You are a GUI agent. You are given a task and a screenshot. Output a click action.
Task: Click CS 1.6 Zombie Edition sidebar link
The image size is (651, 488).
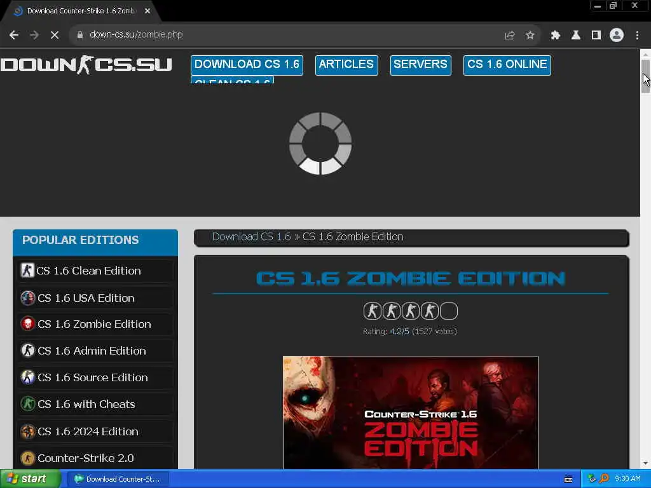click(94, 324)
